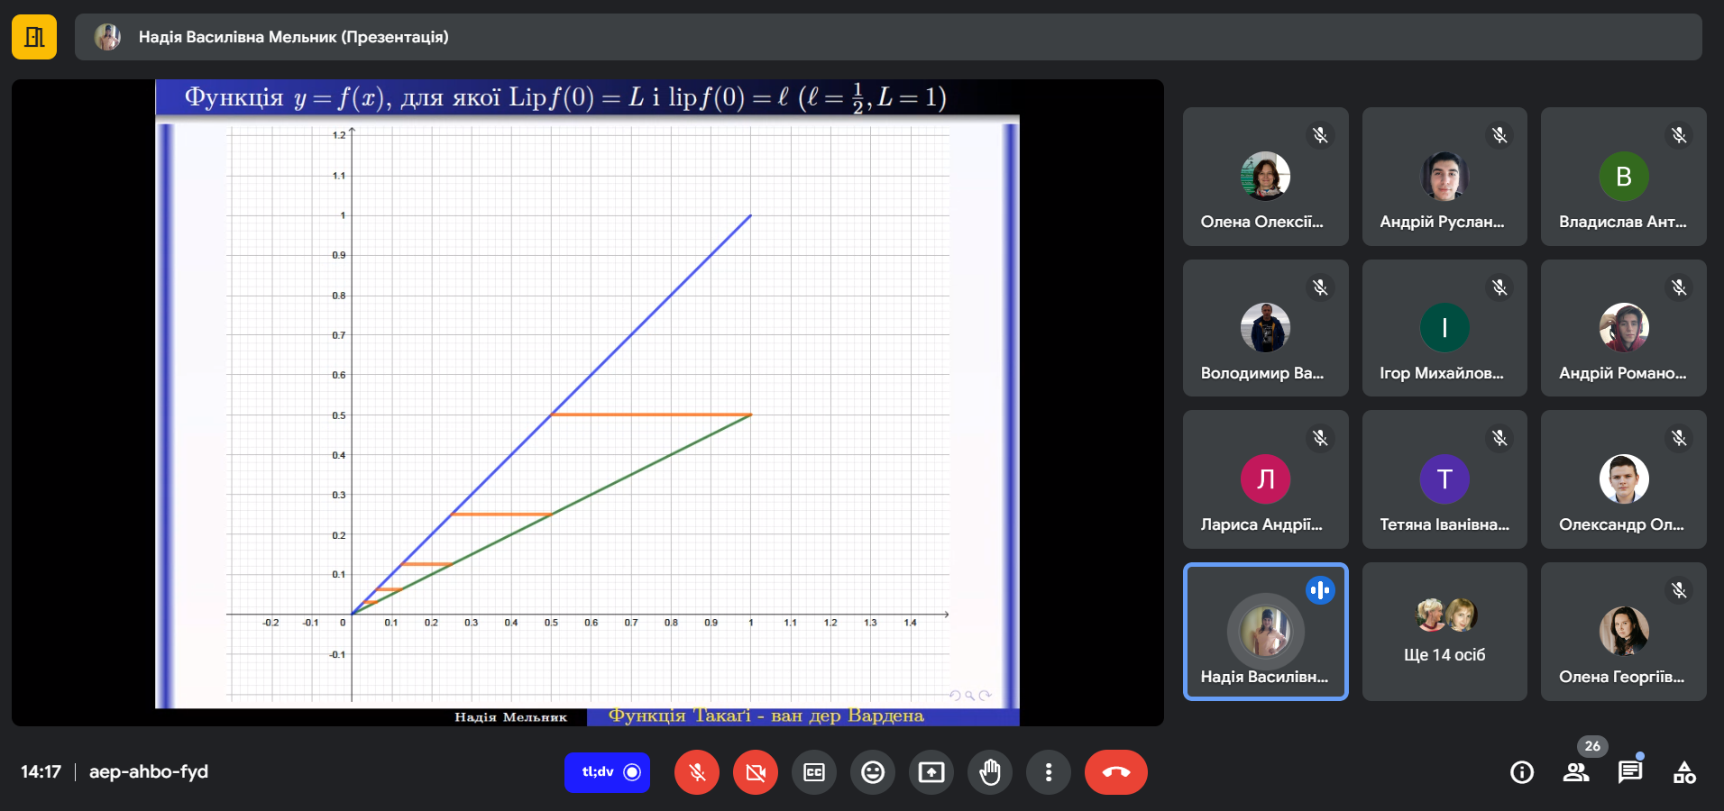Click the present screen icon
Screen dimensions: 1724x811
click(931, 772)
